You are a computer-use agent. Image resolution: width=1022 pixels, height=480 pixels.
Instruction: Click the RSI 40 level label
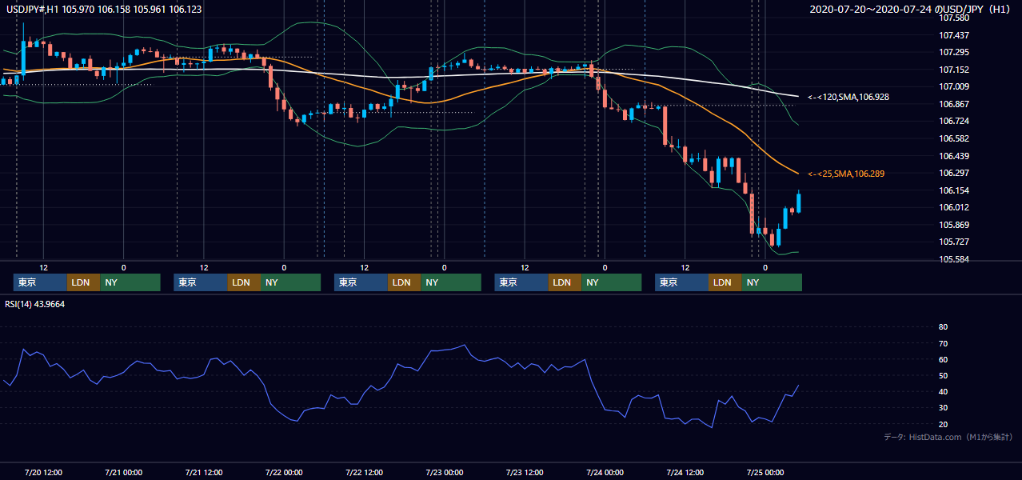tap(943, 391)
